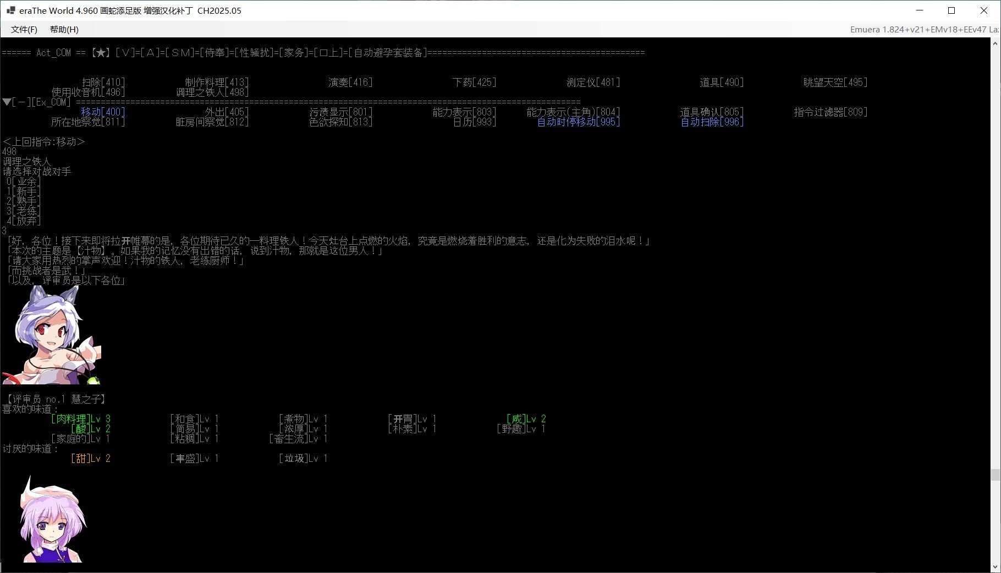Click the [-] Ex_COM collapse toggle

(21, 102)
